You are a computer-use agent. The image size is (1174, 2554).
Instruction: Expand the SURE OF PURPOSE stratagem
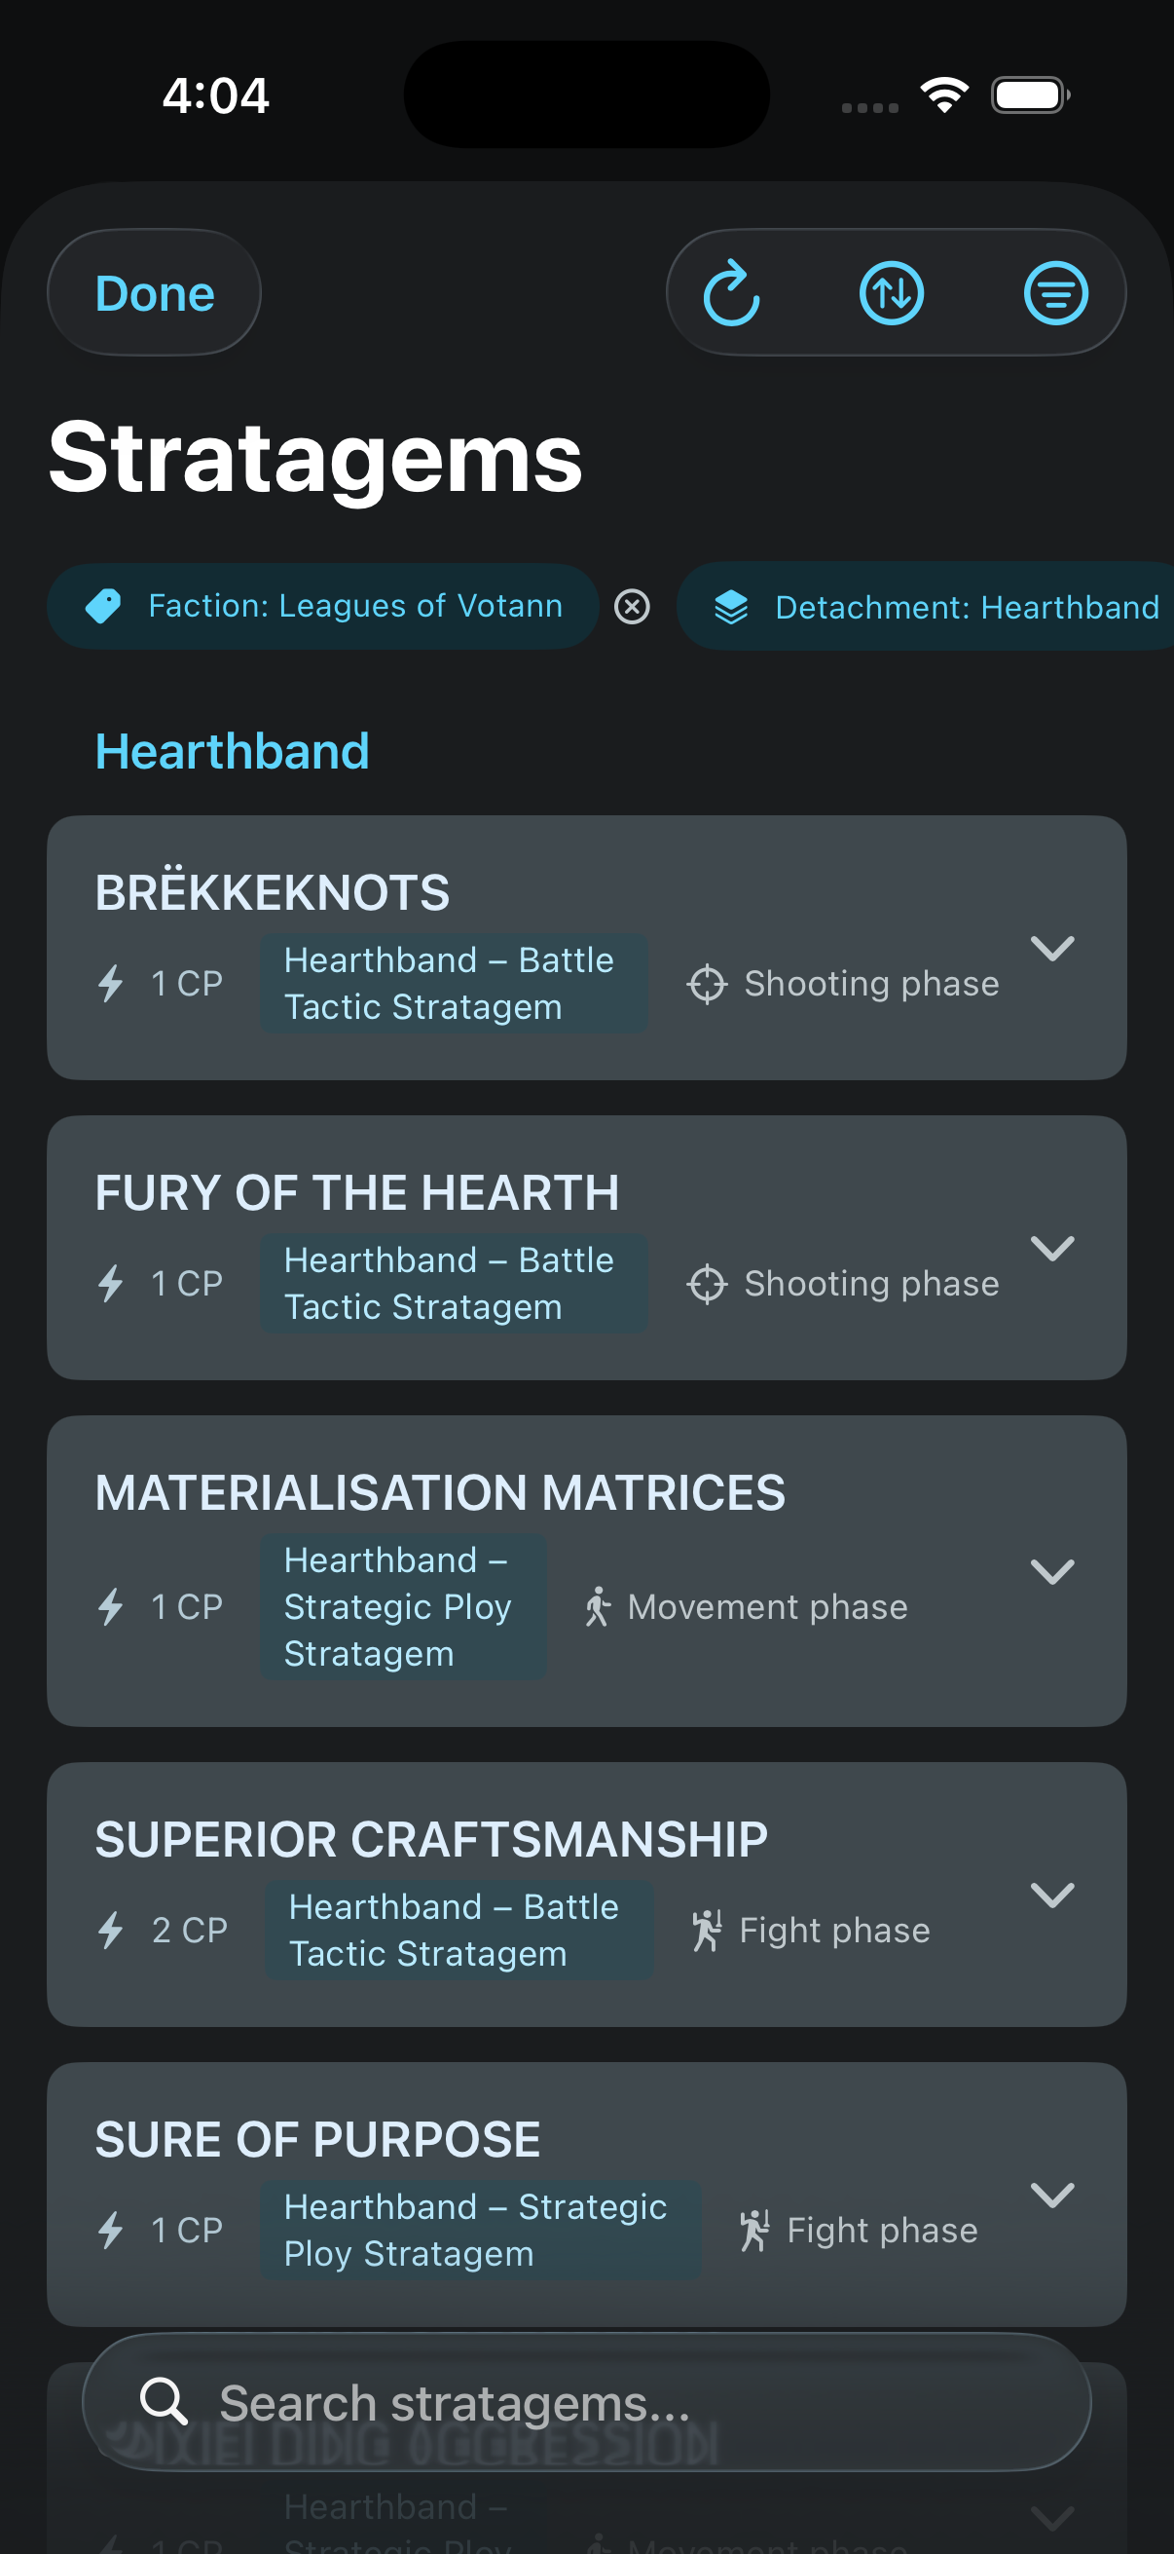click(1051, 2195)
